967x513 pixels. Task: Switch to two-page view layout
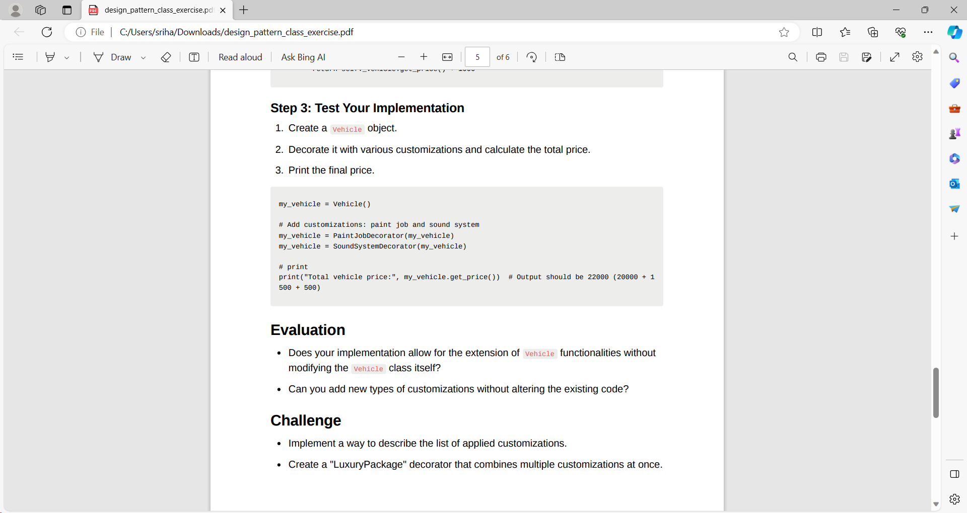tap(560, 57)
